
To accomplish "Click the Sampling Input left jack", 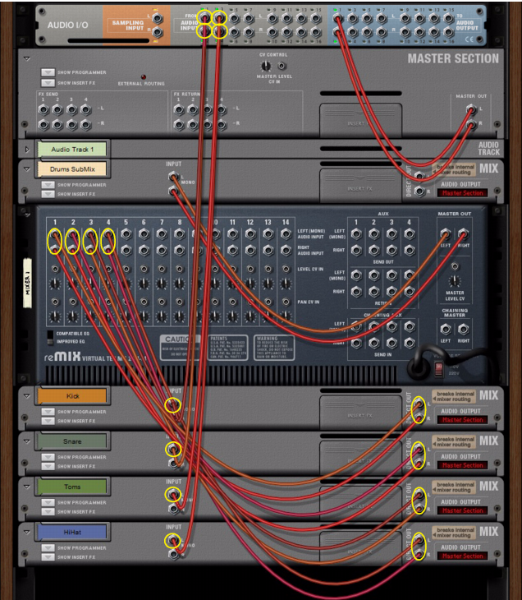I will click(157, 18).
